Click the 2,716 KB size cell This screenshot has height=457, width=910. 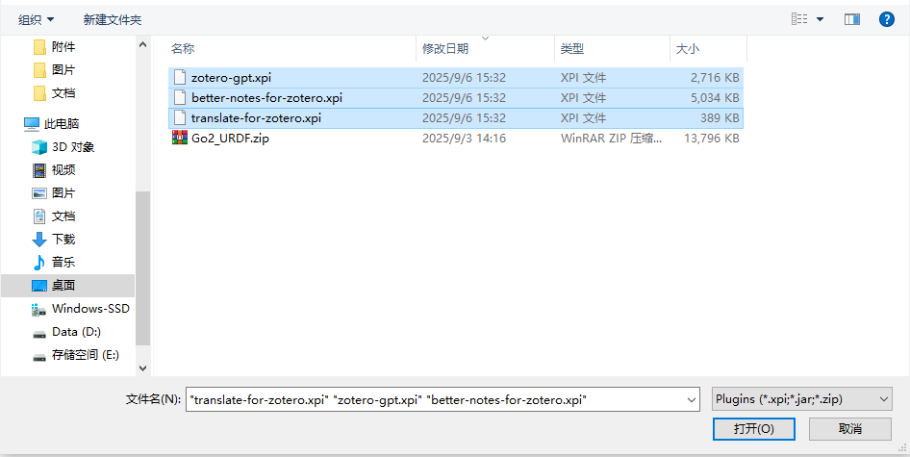pos(715,77)
